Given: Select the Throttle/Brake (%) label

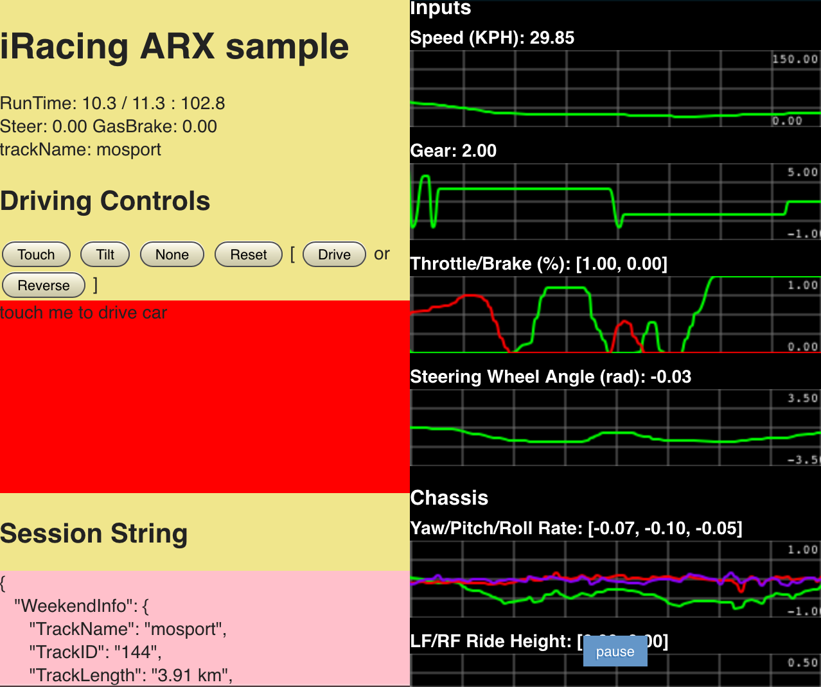Looking at the screenshot, I should [x=539, y=264].
